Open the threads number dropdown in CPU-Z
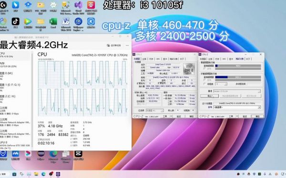The height and width of the screenshot is (178, 286). click(x=221, y=84)
